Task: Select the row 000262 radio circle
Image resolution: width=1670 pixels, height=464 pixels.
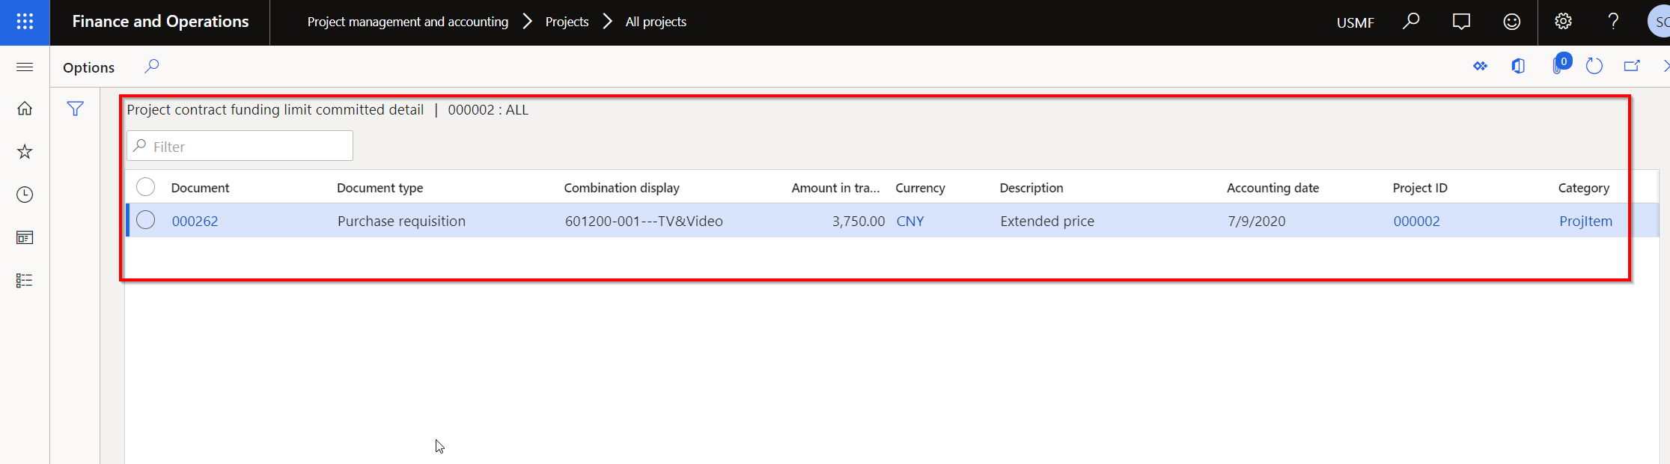Action: [146, 220]
